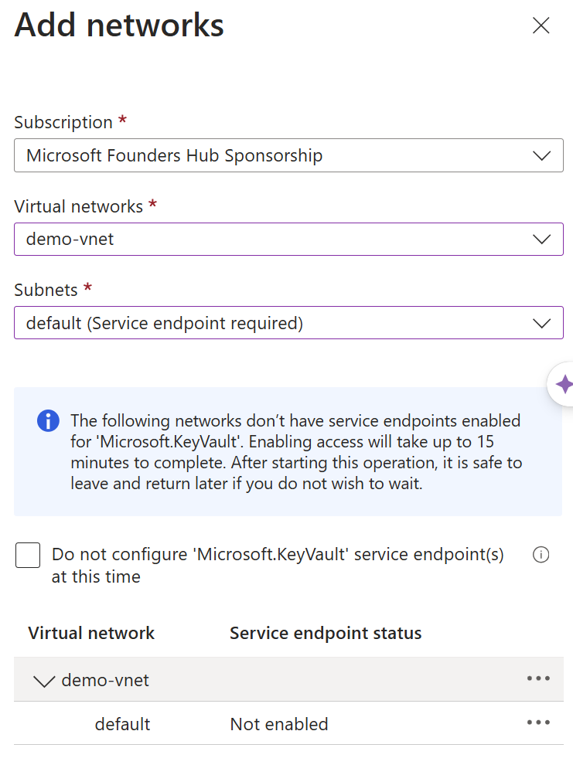Open the default subnets dropdown
Viewport: 573px width, 765px height.
pyautogui.click(x=288, y=322)
